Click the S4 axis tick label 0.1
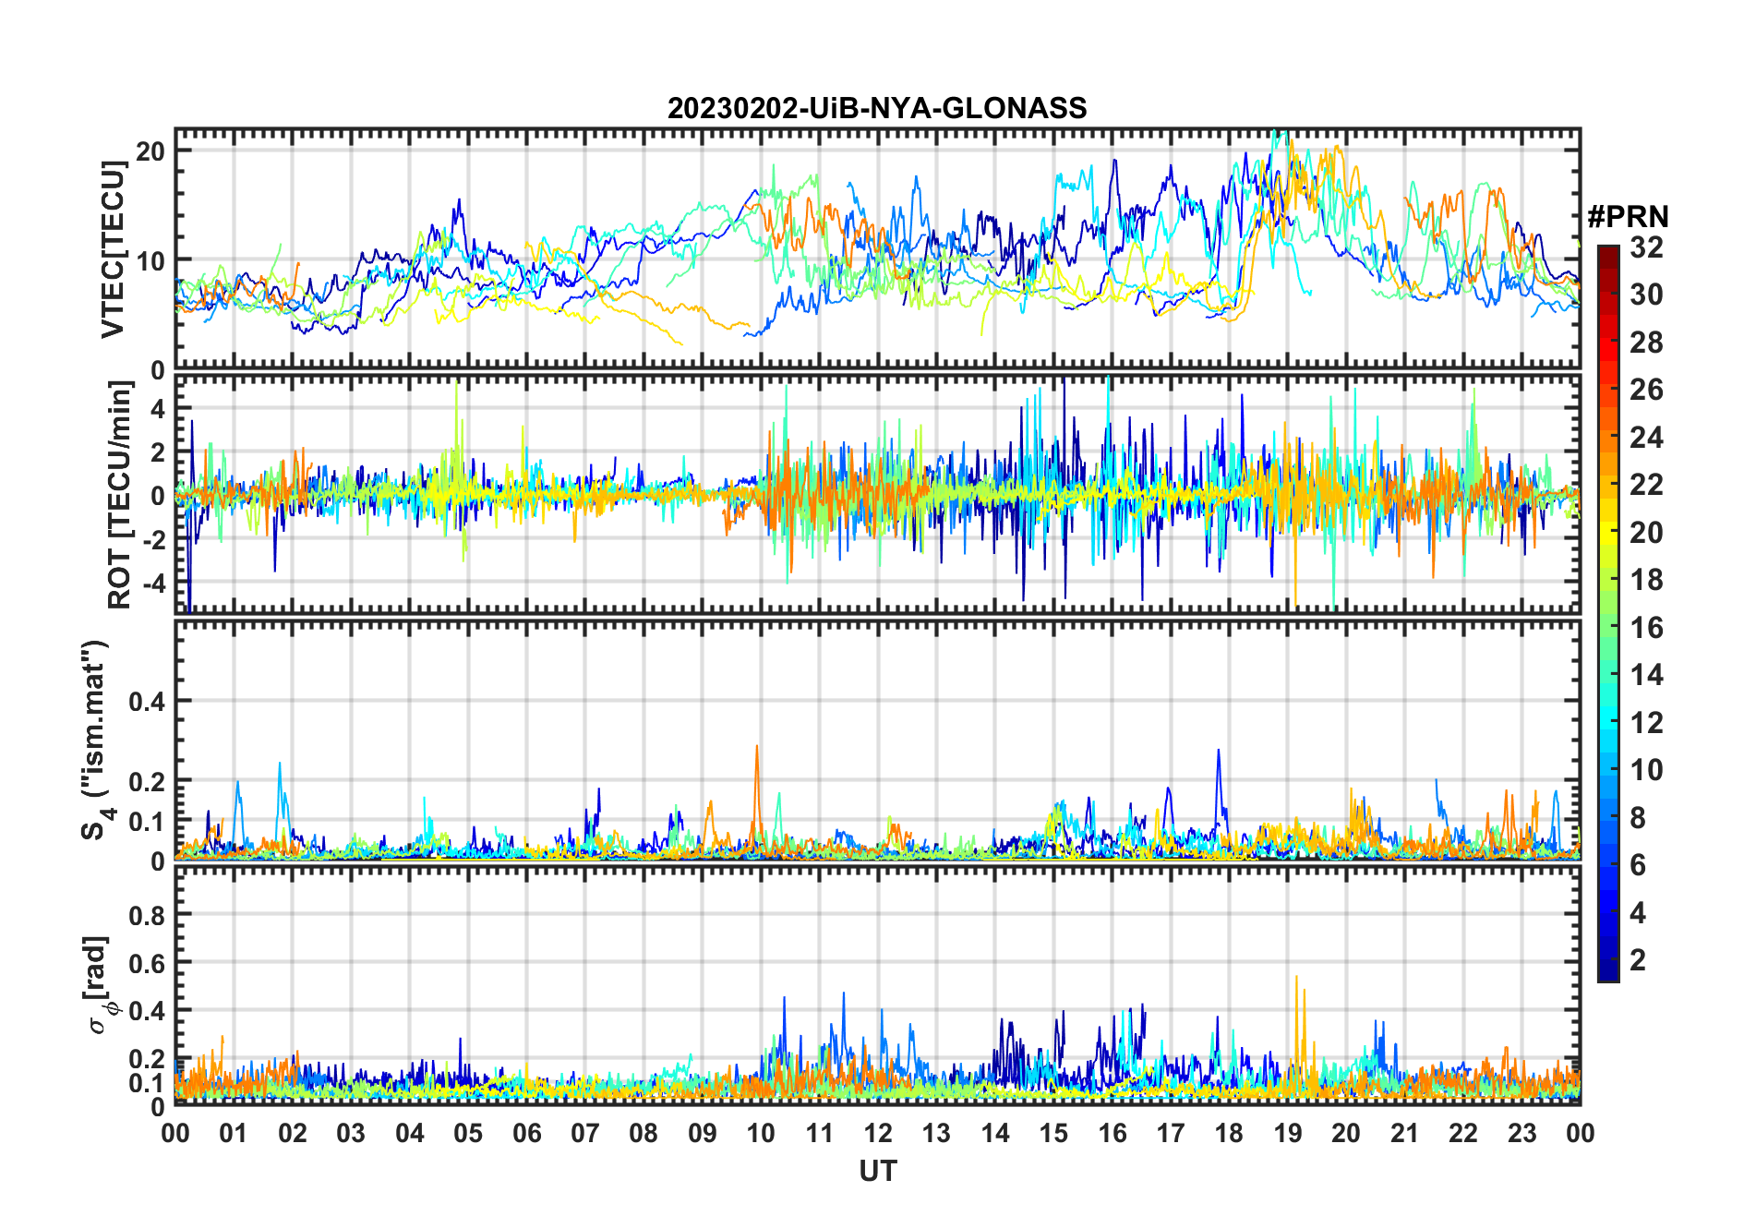The width and height of the screenshot is (1756, 1228). [x=147, y=821]
